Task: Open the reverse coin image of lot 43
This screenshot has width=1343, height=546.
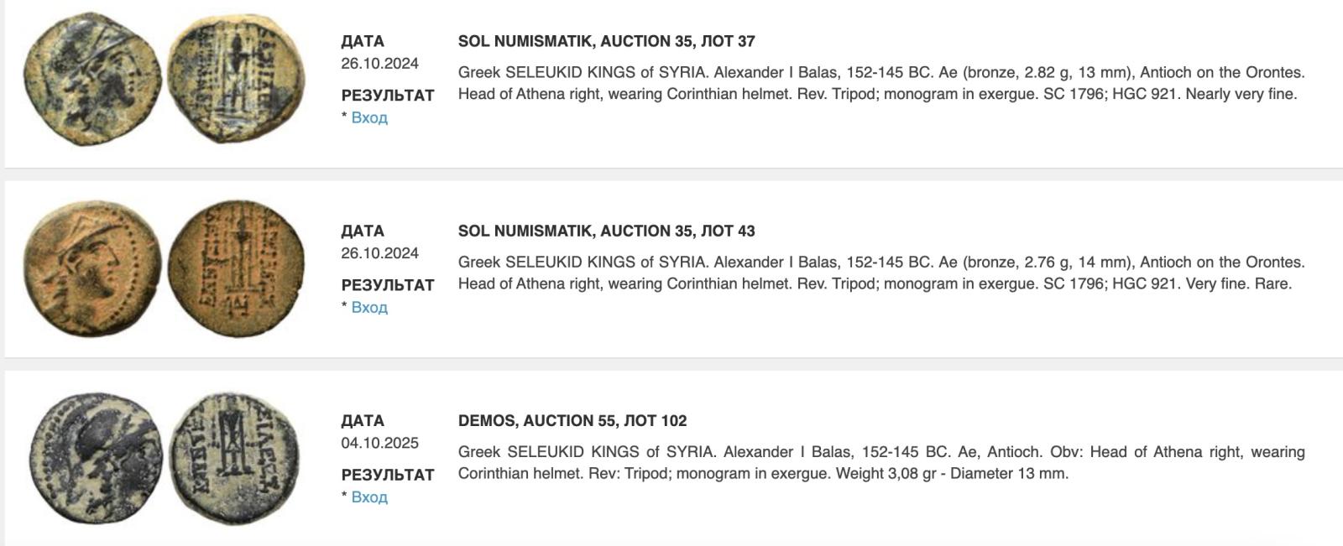Action: pyautogui.click(x=236, y=268)
